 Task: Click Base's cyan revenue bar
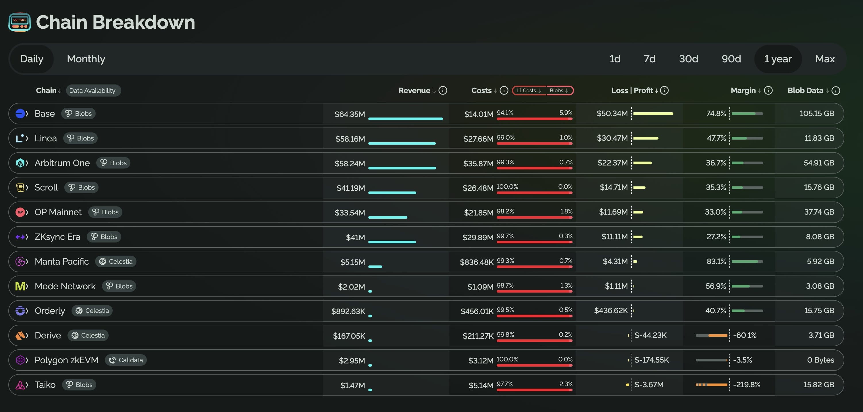pyautogui.click(x=405, y=119)
